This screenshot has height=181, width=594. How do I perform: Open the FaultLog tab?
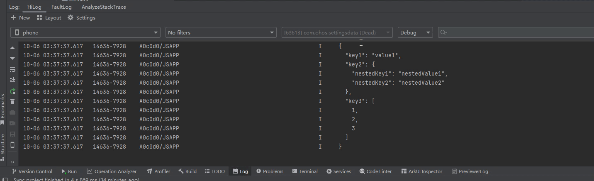point(61,7)
